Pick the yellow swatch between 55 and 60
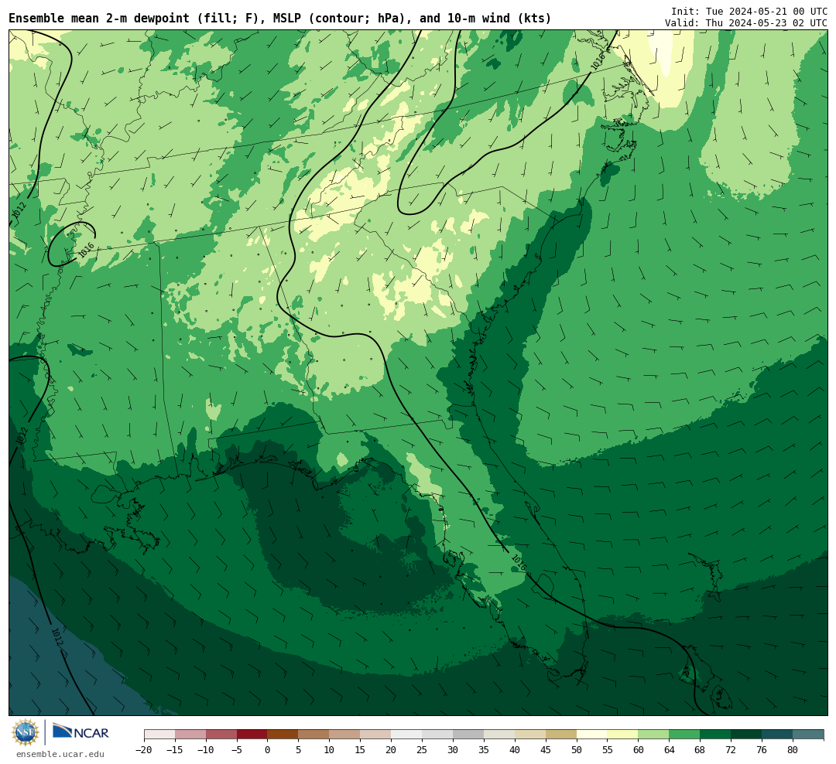Image resolution: width=836 pixels, height=764 pixels. 623,735
